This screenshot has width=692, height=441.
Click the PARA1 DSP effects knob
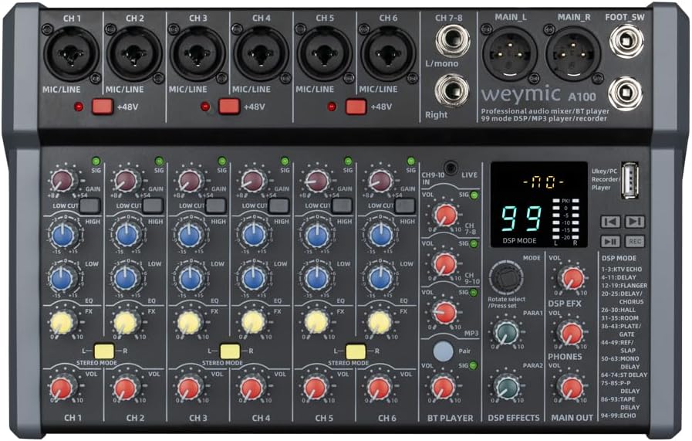[506, 334]
